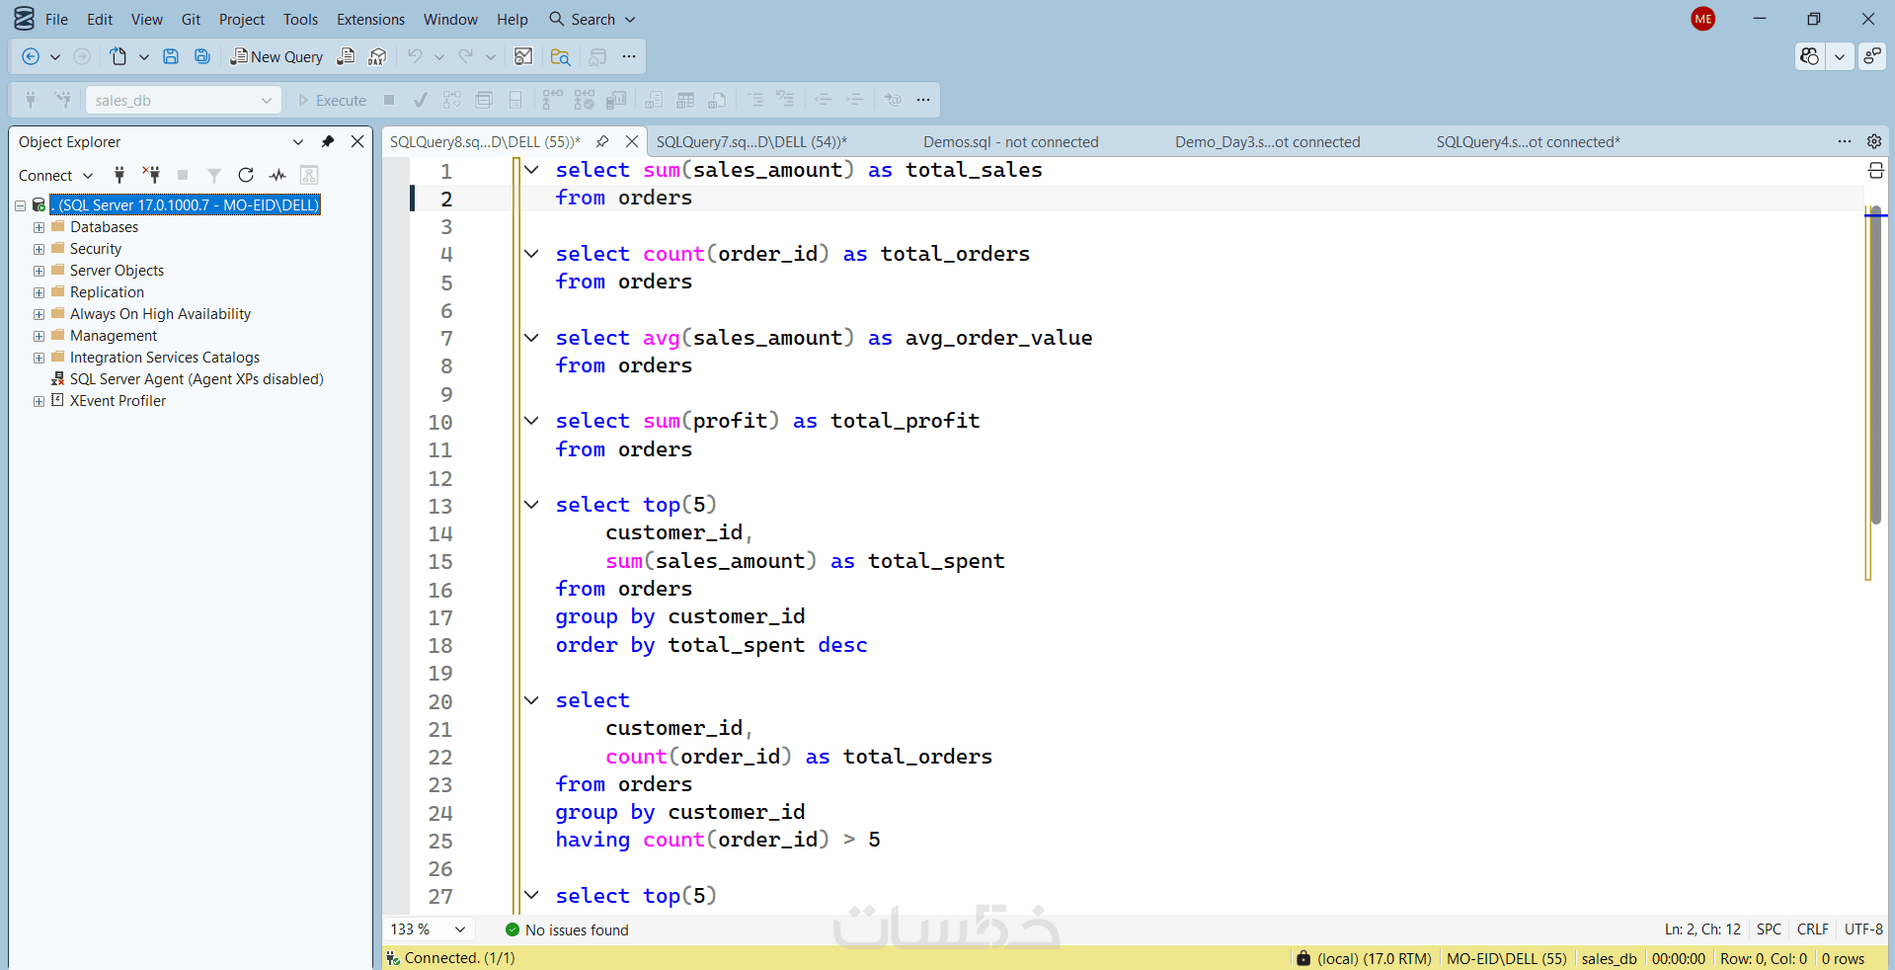Click the Save icon in toolbar
This screenshot has width=1895, height=970.
(171, 56)
